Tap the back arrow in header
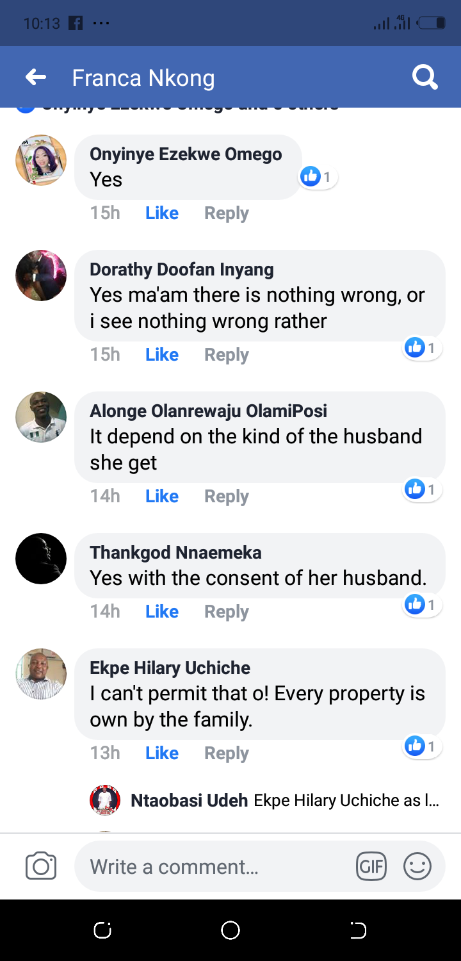461x961 pixels. tap(36, 78)
